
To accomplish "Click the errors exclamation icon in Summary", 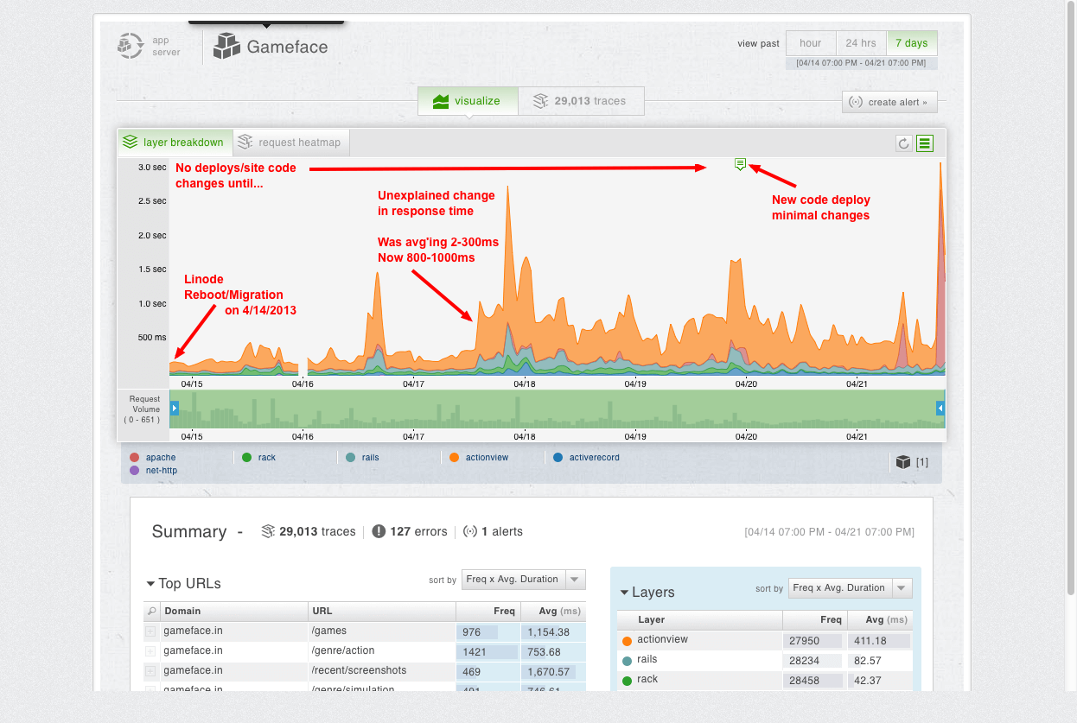I will click(379, 531).
